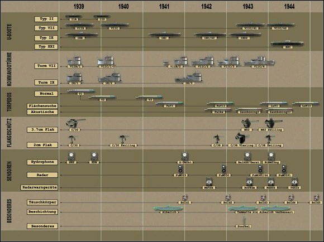Select the Metox radar warning icon
The width and height of the screenshot is (324, 242).
click(209, 182)
